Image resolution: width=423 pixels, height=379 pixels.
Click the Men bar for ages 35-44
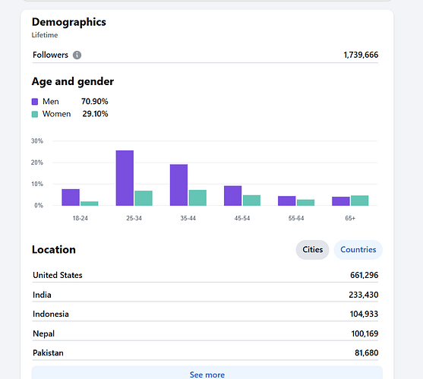[x=178, y=185]
